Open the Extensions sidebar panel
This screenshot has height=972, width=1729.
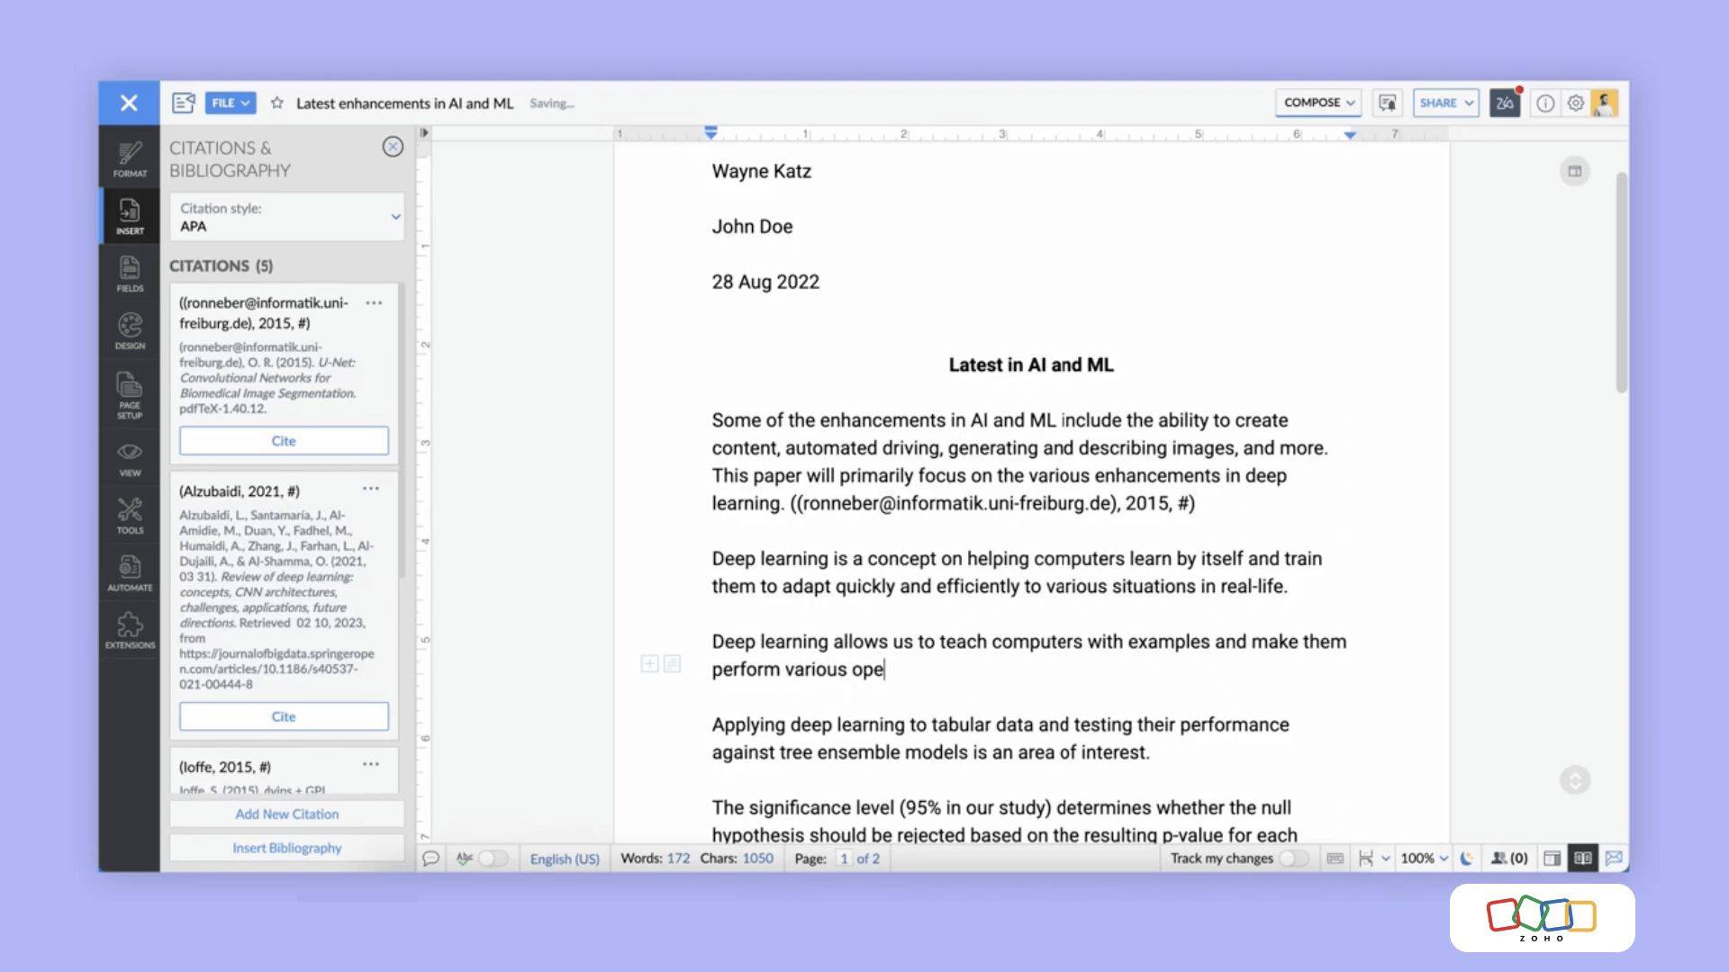pyautogui.click(x=130, y=631)
